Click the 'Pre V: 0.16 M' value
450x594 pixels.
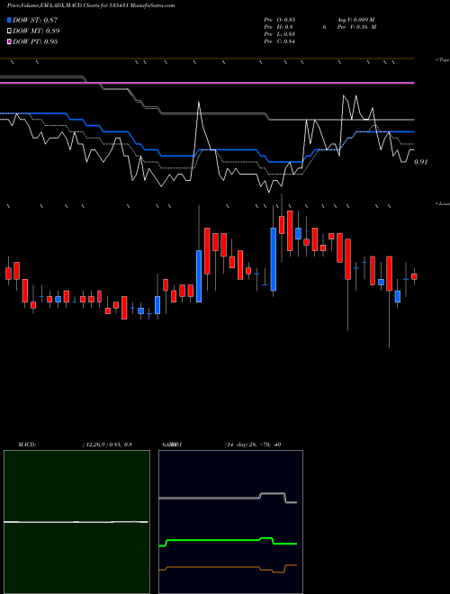click(357, 27)
